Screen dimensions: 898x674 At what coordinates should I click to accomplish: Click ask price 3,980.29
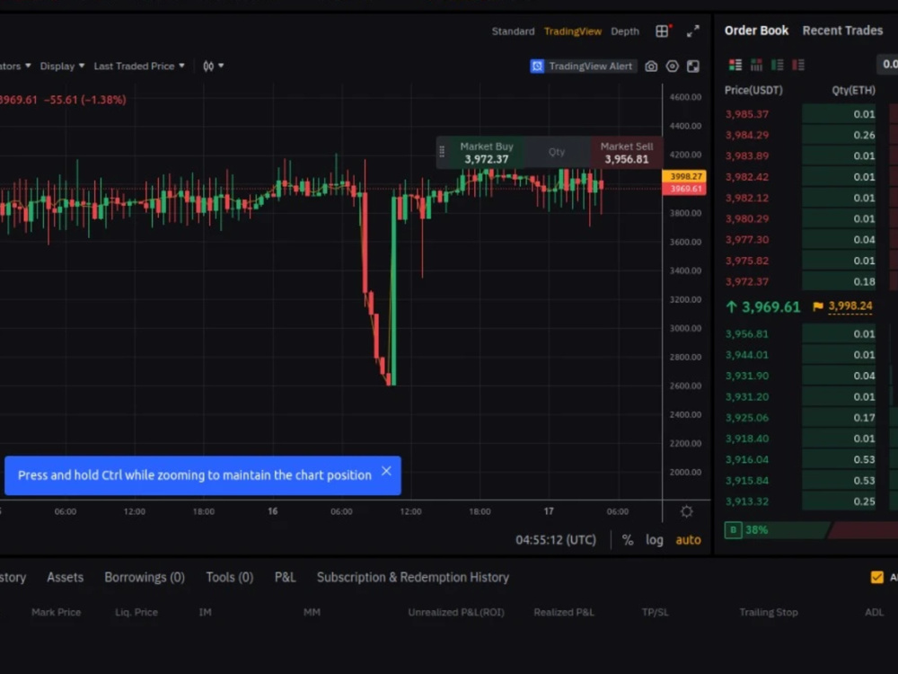coord(747,219)
